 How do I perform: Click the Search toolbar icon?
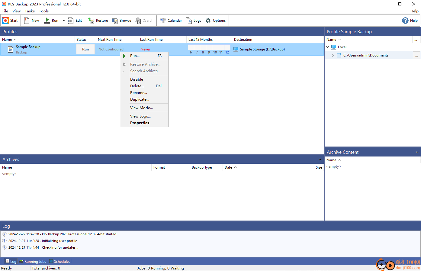[138, 21]
